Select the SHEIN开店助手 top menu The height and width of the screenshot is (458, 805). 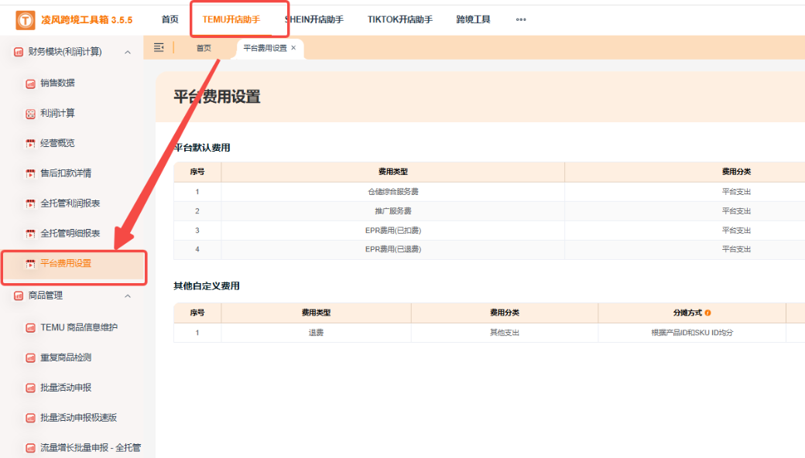[314, 19]
